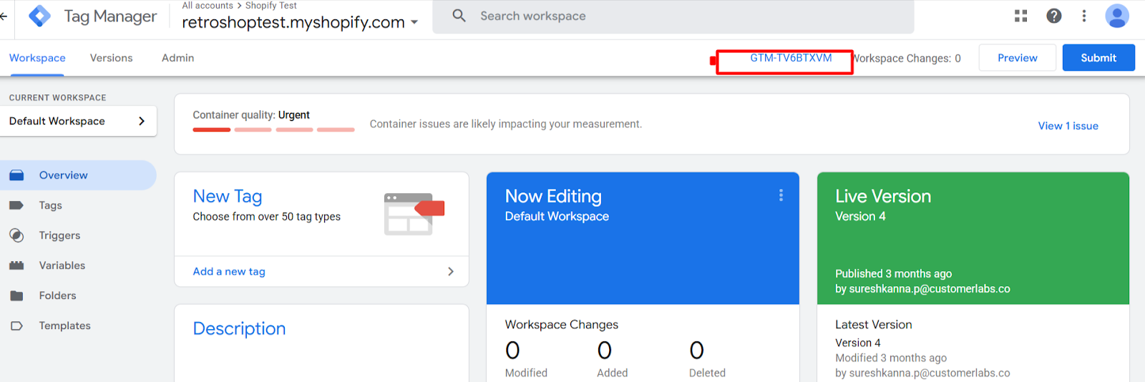The width and height of the screenshot is (1145, 382).
Task: Switch to the Admin tab
Action: [177, 58]
